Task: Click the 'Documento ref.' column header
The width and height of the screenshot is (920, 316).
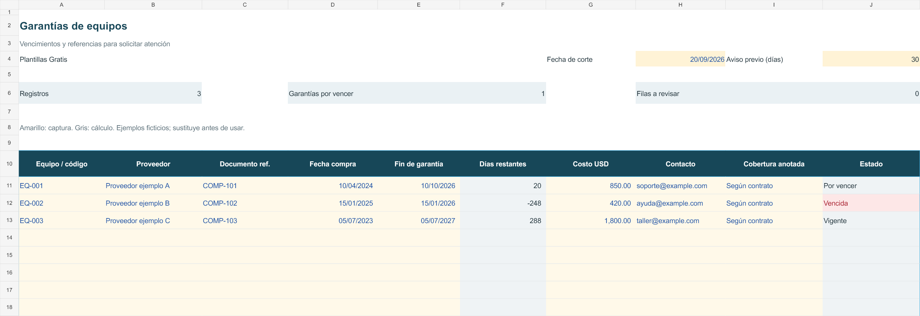Action: [x=245, y=164]
